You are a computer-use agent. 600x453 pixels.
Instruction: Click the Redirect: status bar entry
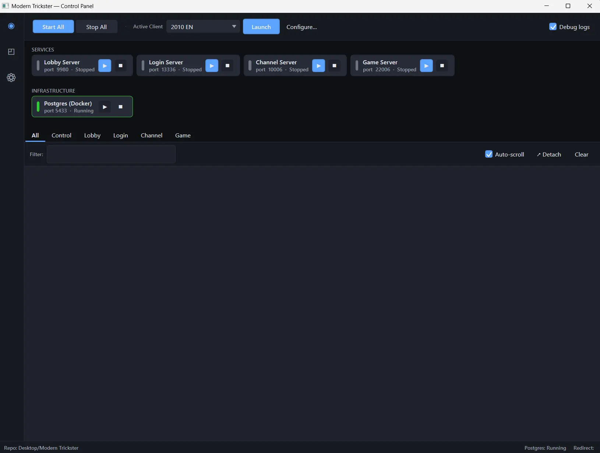(584, 448)
